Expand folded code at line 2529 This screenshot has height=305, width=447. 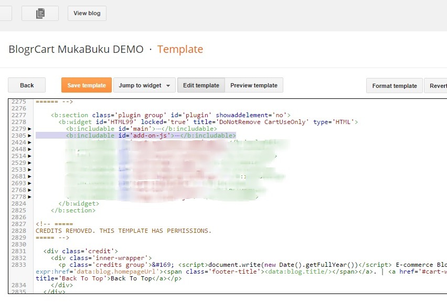point(30,163)
